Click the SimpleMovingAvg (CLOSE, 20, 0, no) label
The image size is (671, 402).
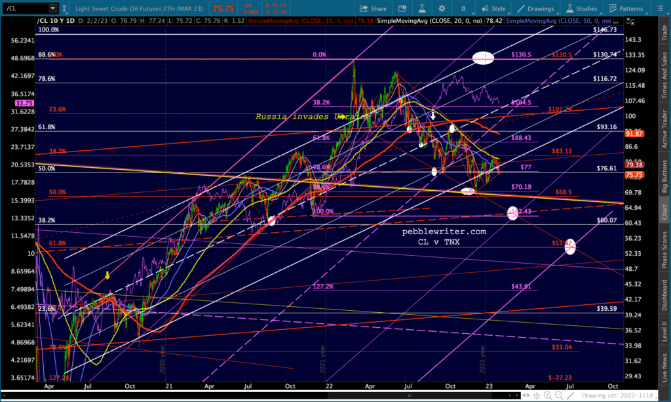[429, 21]
